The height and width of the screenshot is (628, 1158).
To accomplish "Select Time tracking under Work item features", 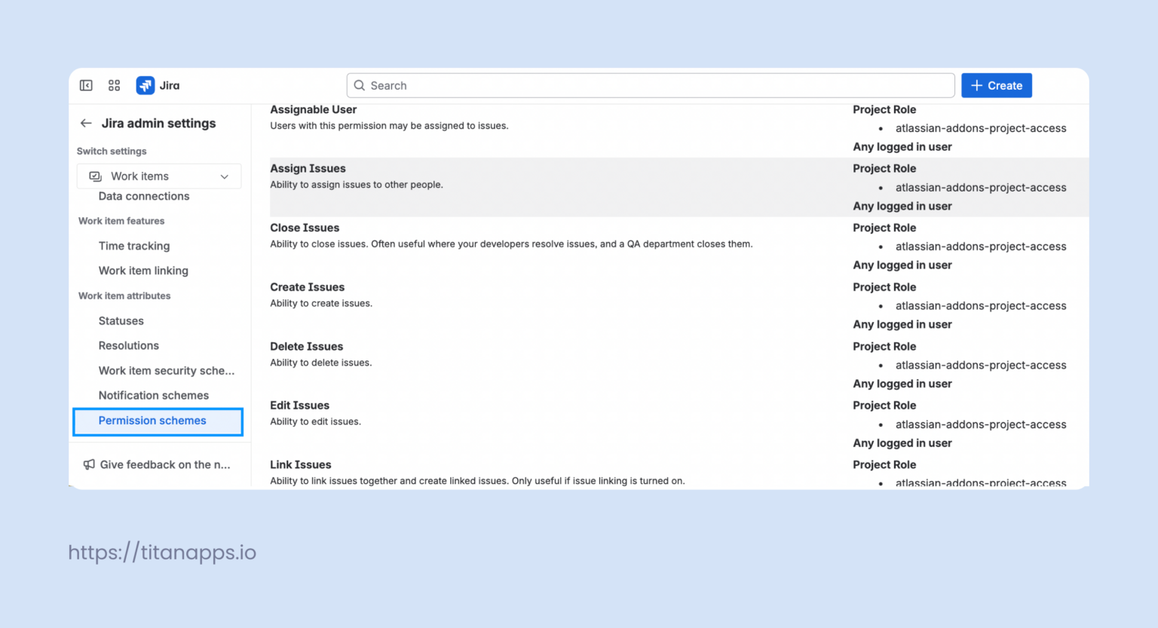I will pyautogui.click(x=134, y=246).
